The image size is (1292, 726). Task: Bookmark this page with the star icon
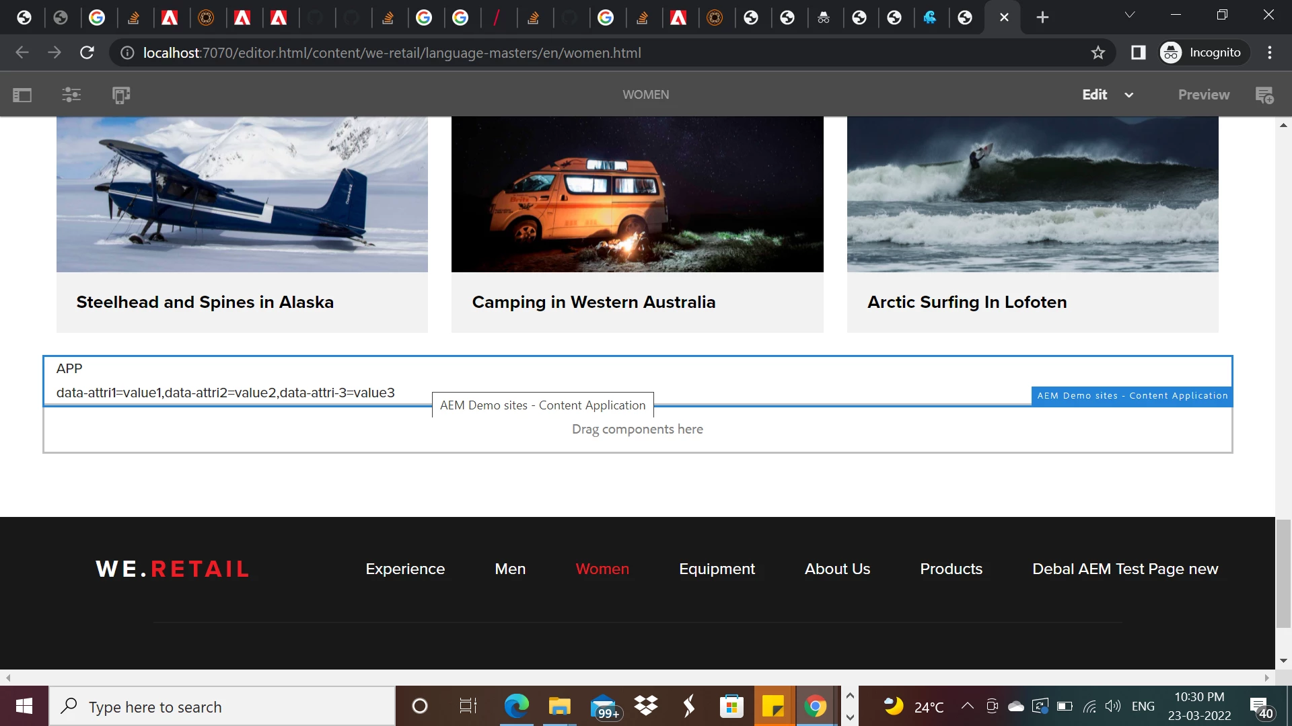pos(1098,52)
